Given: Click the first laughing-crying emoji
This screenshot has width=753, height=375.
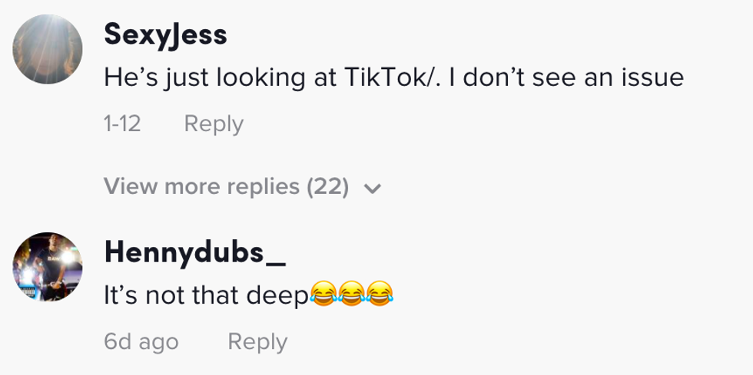Looking at the screenshot, I should tap(323, 294).
